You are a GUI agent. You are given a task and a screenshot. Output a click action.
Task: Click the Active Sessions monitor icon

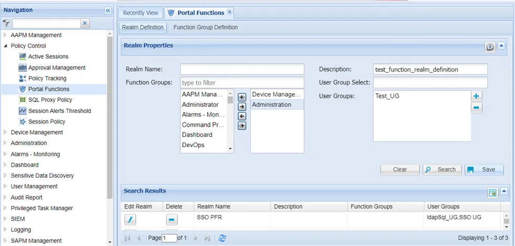(x=22, y=56)
